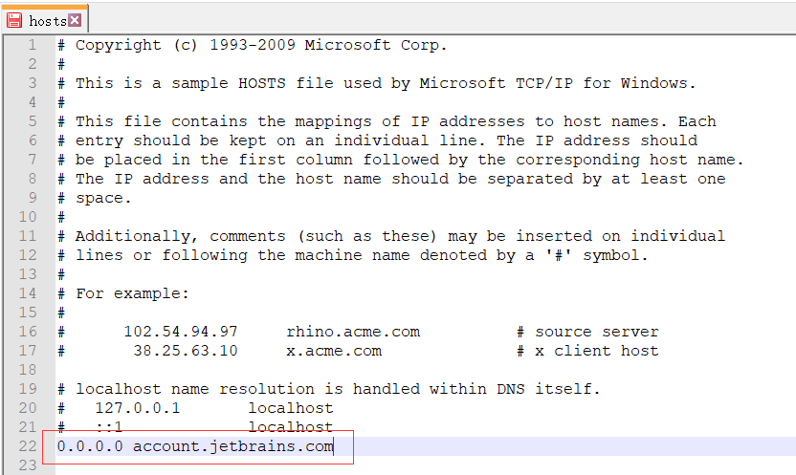This screenshot has height=475, width=796.
Task: Click the red unsaved-file disk icon on the hosts tab
Action: tap(14, 19)
